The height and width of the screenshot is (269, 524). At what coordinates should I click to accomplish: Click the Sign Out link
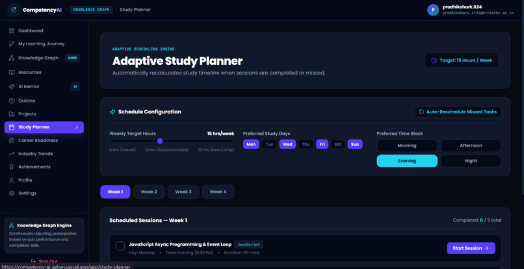(44, 261)
